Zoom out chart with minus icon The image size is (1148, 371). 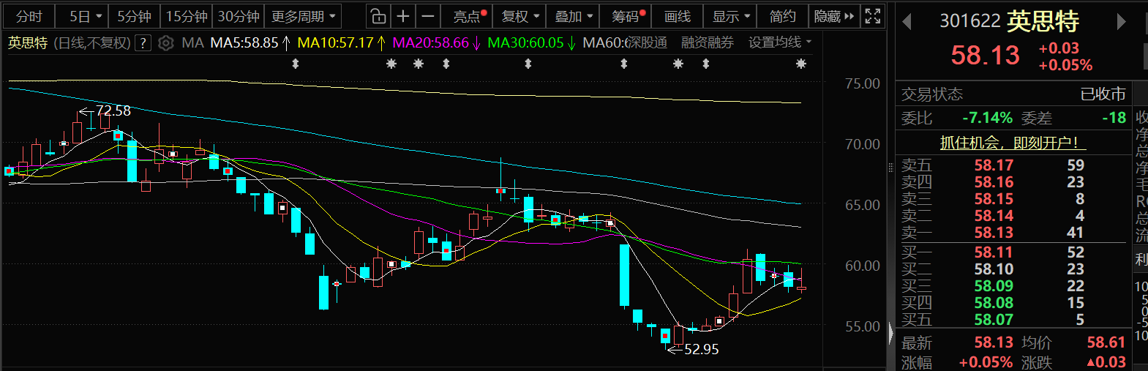click(x=428, y=16)
